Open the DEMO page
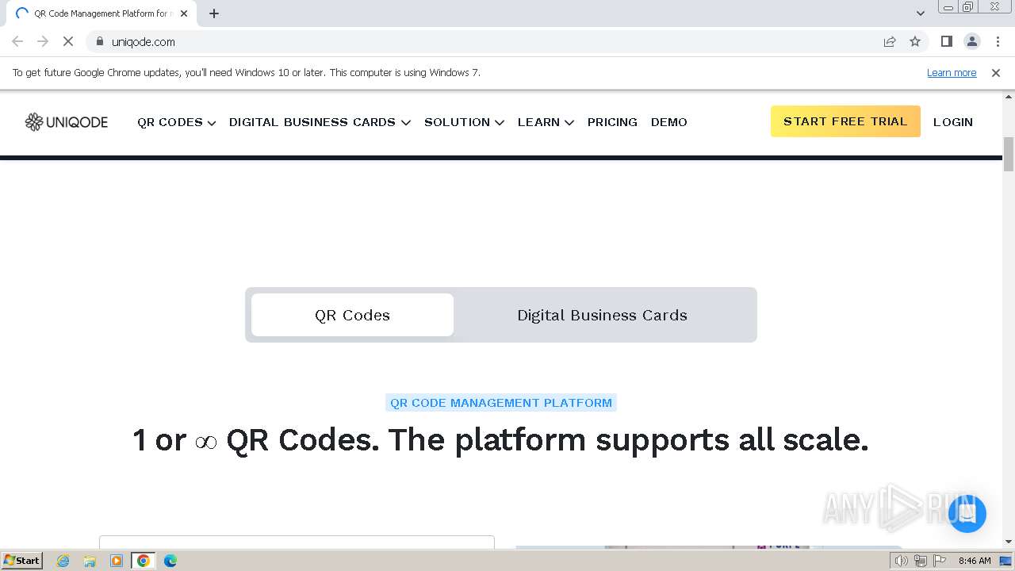 (x=669, y=122)
